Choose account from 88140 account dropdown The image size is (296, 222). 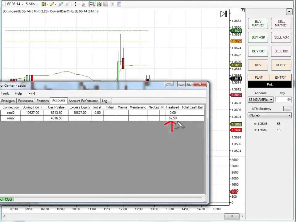click(261, 100)
